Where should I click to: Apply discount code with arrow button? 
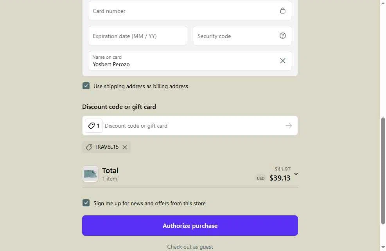click(x=289, y=126)
